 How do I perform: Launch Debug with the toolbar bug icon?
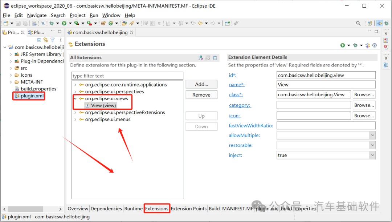point(52,23)
